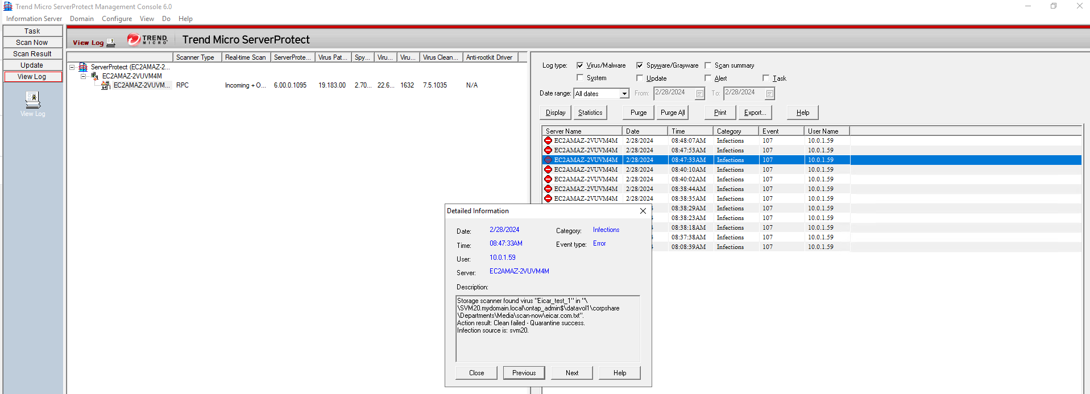Click the View Log sidebar icon

pyautogui.click(x=32, y=100)
